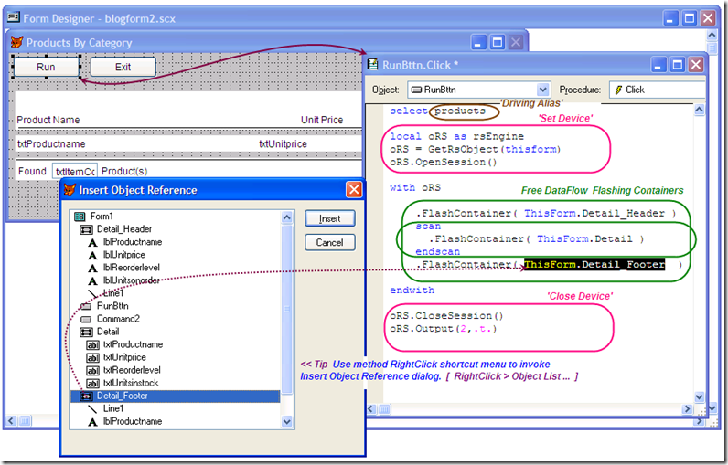Click the Exit button on the form

[x=123, y=67]
